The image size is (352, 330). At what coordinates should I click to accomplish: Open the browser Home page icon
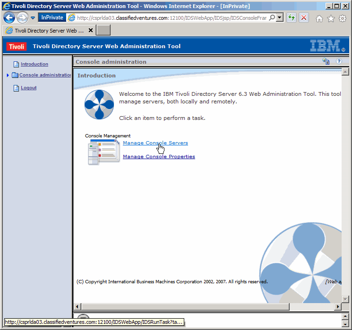319,18
